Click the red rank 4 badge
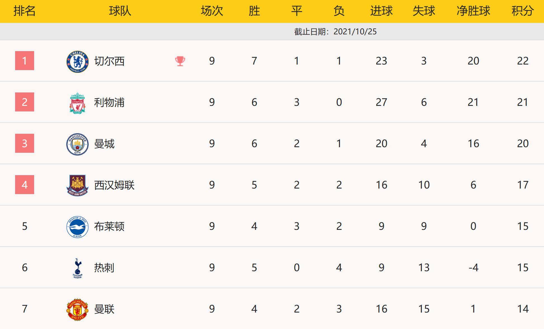The image size is (544, 329). pyautogui.click(x=25, y=185)
